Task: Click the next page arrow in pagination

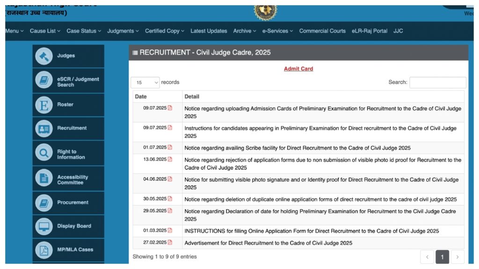Action: tap(457, 257)
